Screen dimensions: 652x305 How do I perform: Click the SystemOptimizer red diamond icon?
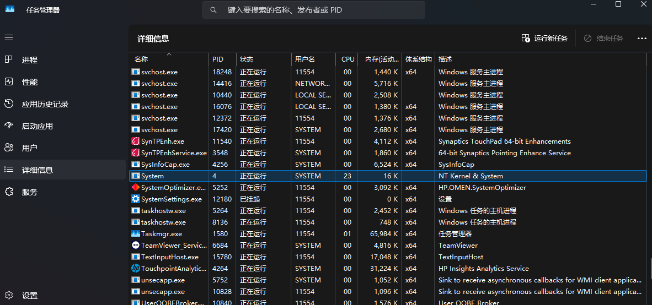coord(135,188)
